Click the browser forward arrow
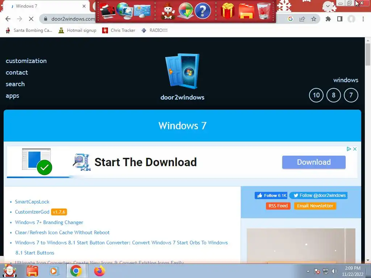Image resolution: width=371 pixels, height=278 pixels. tap(20, 19)
